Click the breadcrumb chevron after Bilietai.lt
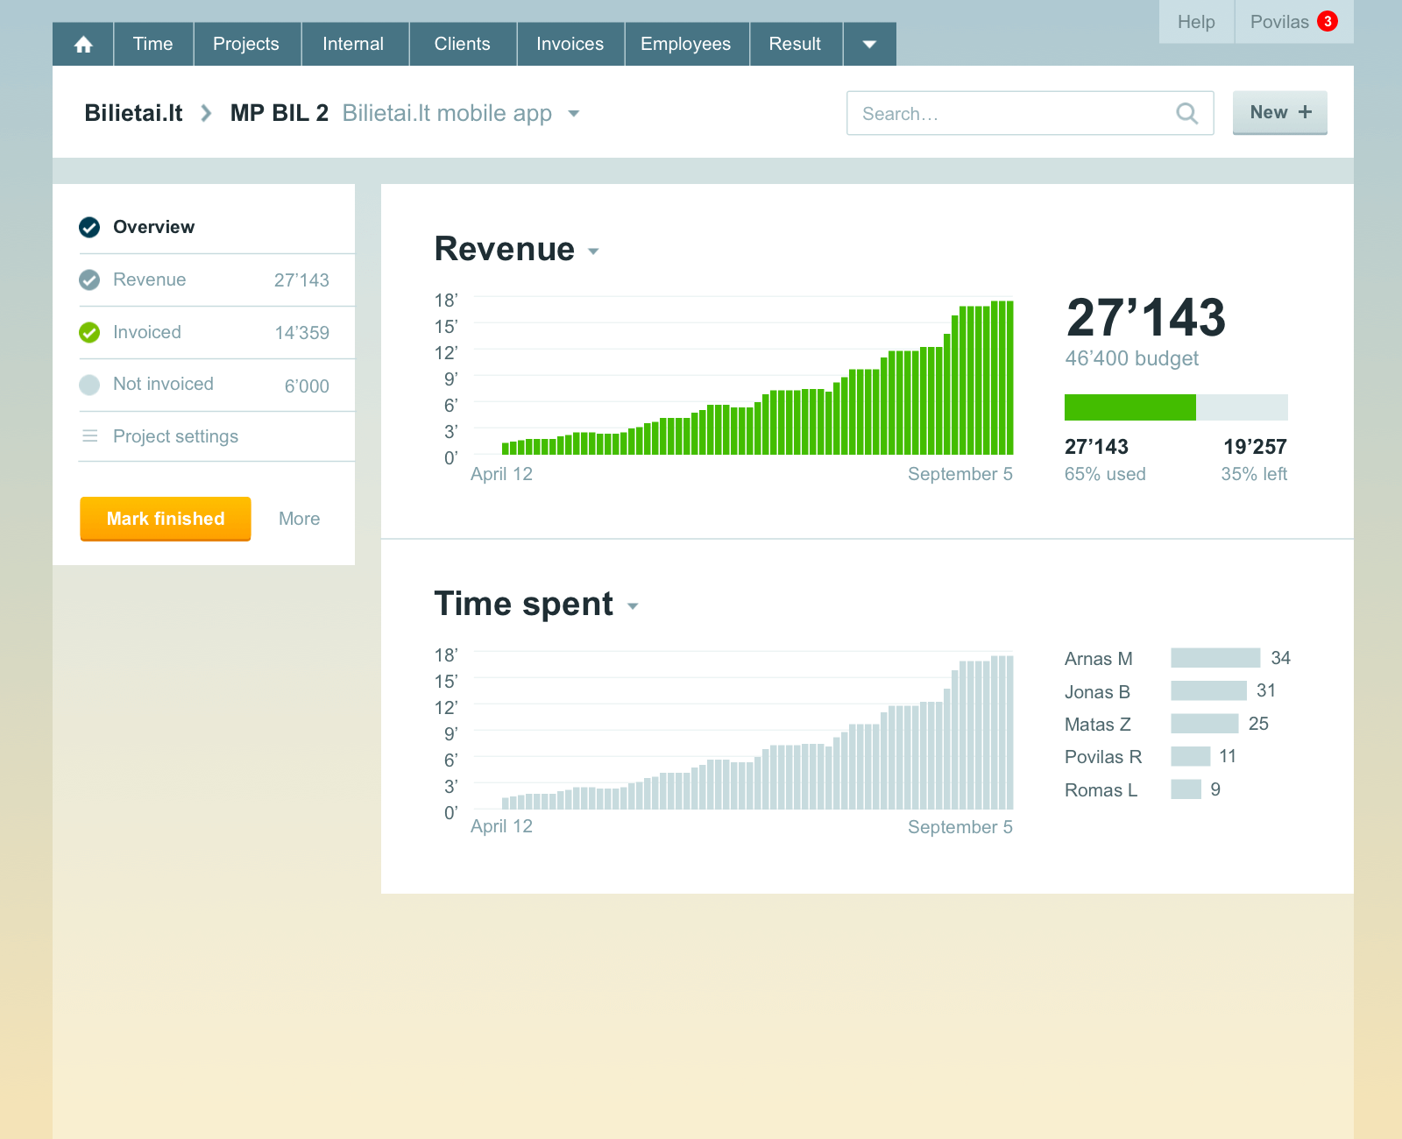Image resolution: width=1402 pixels, height=1139 pixels. pos(206,114)
